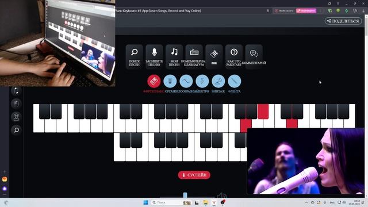
Task: Click the green download-arrows extension icon
Action: [x=338, y=11]
